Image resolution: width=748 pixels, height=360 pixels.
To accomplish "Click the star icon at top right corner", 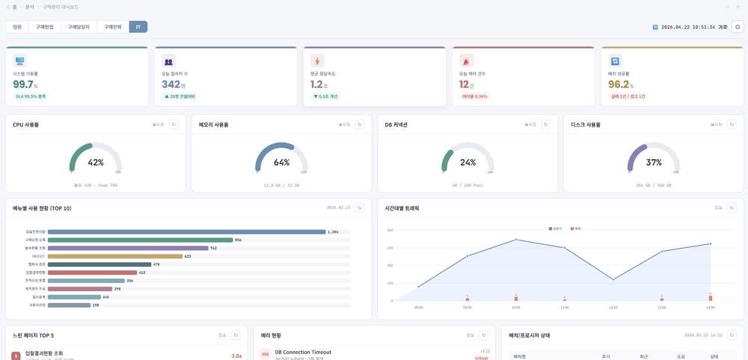I will point(739,7).
